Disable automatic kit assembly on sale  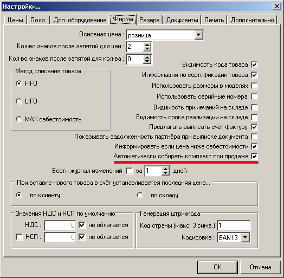coord(254,156)
